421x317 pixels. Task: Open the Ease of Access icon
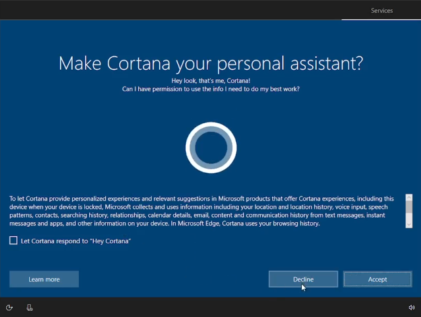click(9, 308)
